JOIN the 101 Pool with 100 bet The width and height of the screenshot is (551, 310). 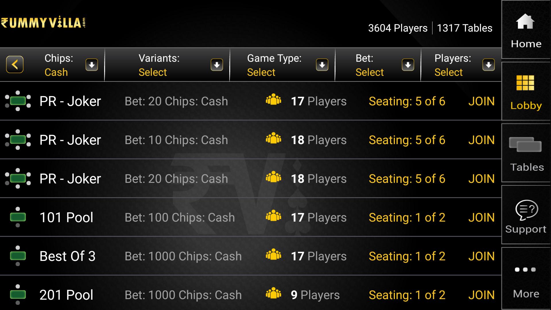(482, 217)
